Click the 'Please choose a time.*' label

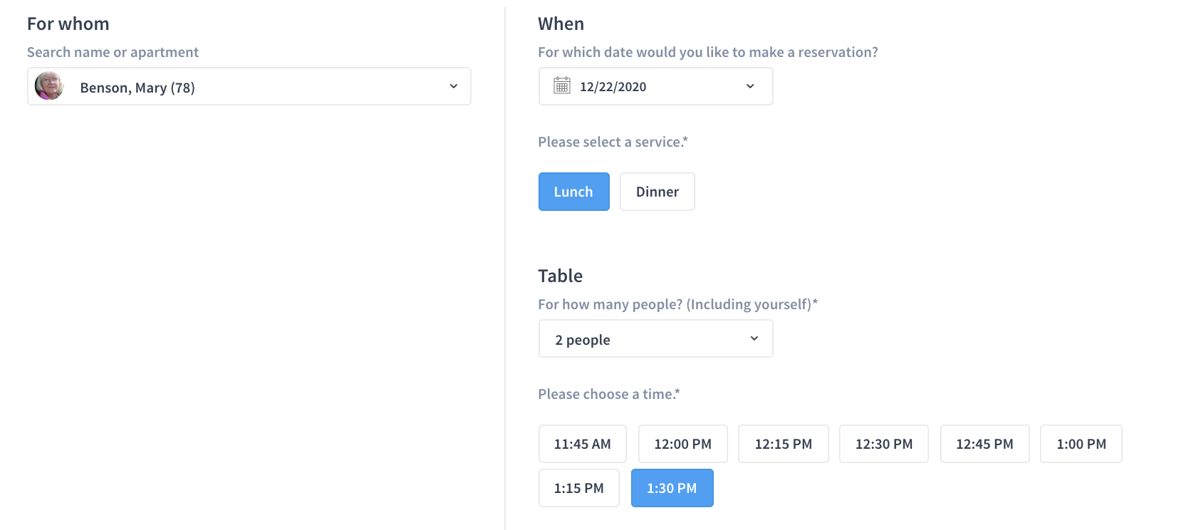[x=609, y=394]
